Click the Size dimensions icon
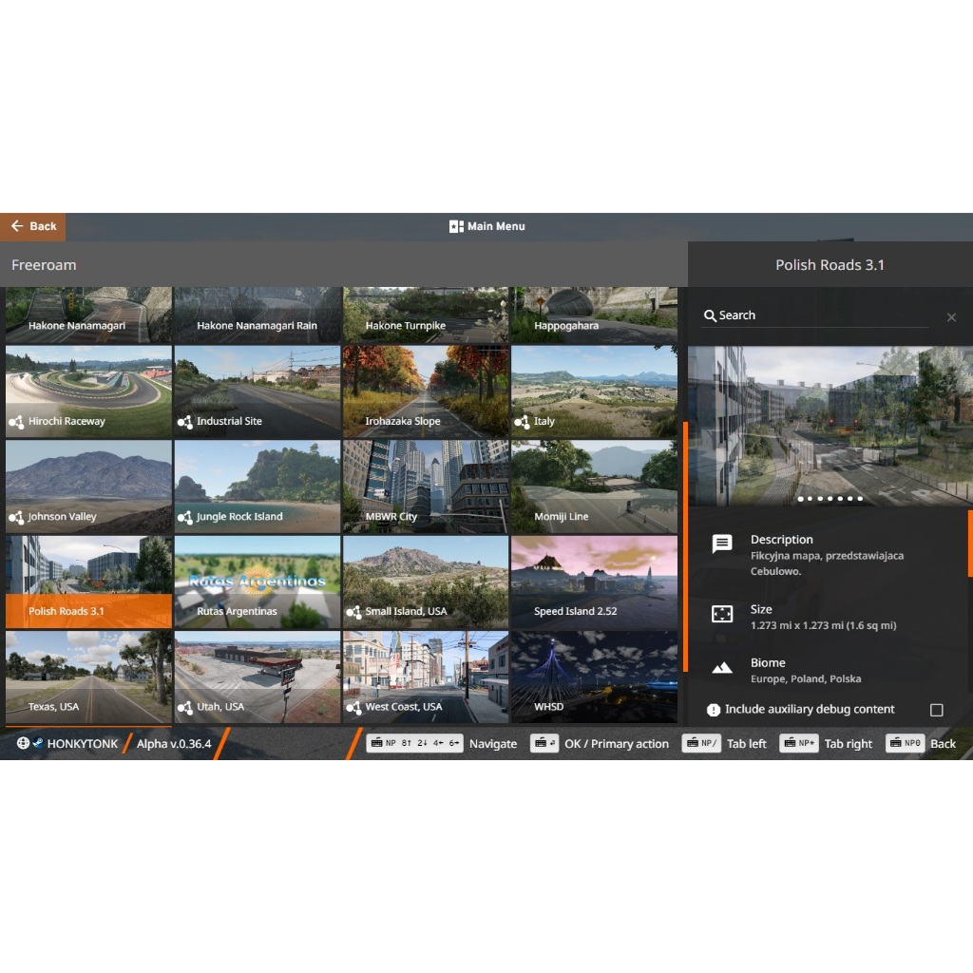The height and width of the screenshot is (973, 973). (722, 614)
